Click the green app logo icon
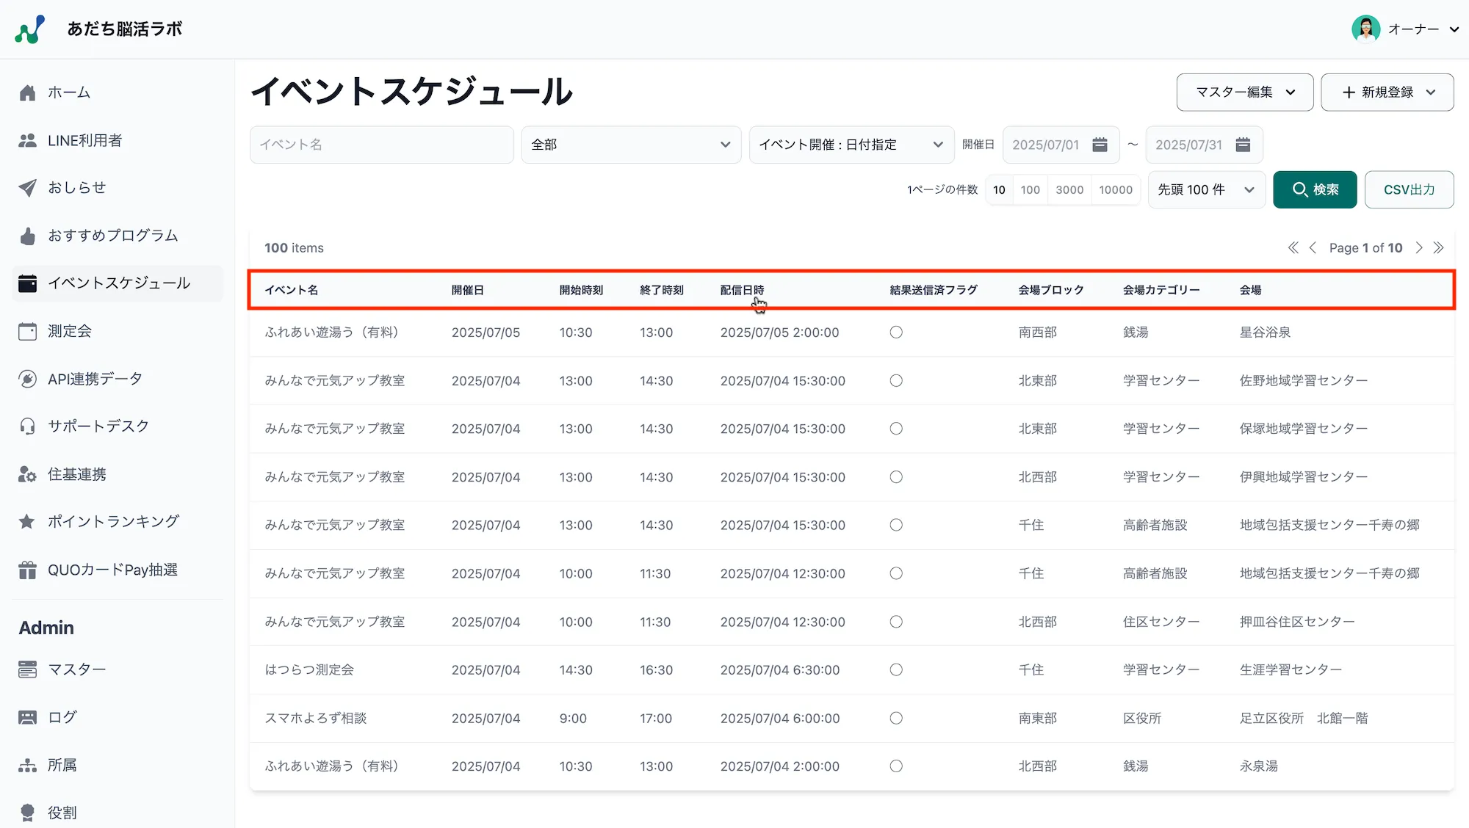Viewport: 1469px width, 828px height. (29, 29)
